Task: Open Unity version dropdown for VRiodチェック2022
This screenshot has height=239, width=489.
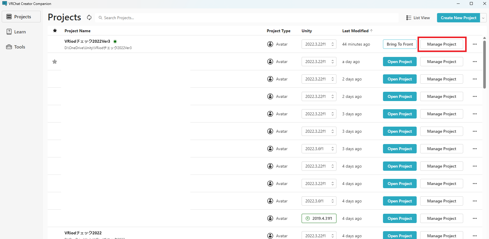Action: coord(319,235)
